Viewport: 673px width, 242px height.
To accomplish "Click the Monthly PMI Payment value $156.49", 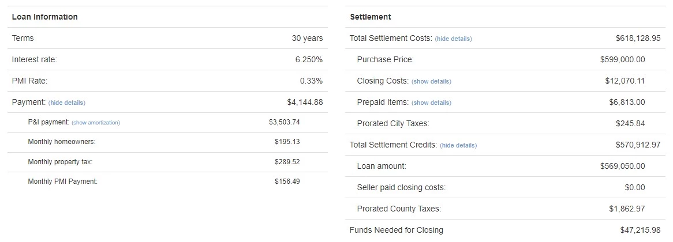I will (287, 181).
